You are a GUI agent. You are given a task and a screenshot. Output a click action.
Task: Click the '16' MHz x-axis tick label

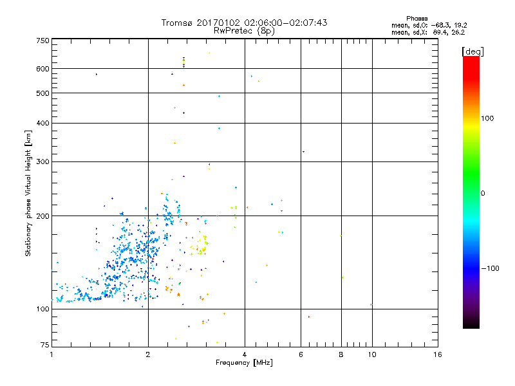tap(438, 354)
